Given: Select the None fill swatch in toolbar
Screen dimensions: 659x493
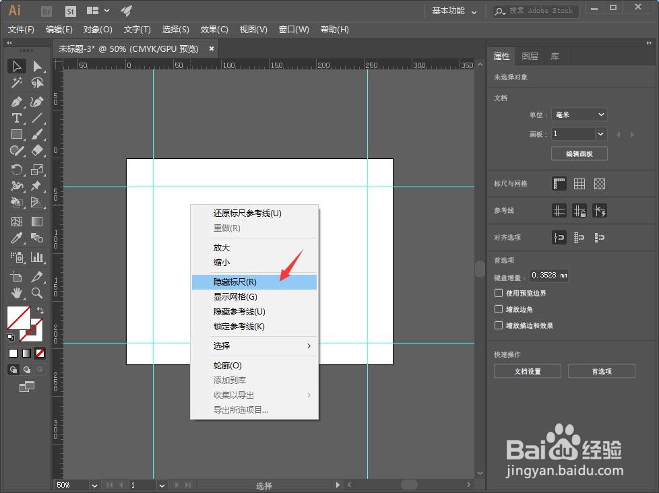Looking at the screenshot, I should (x=39, y=352).
